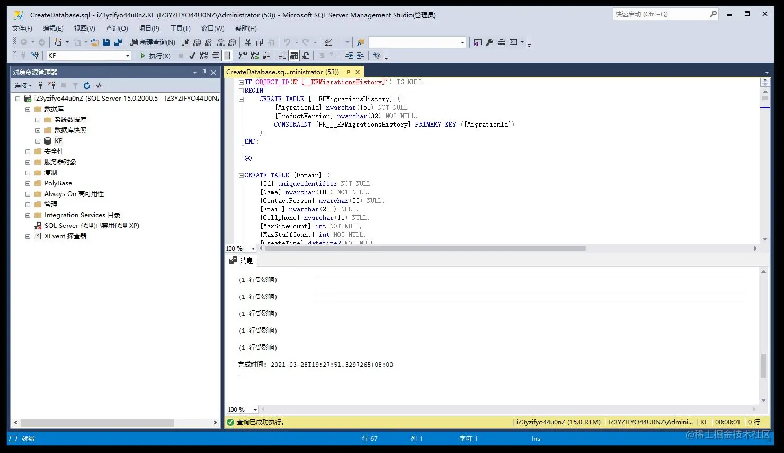Open the 文件(F) menu
Image resolution: width=784 pixels, height=453 pixels.
tap(22, 29)
